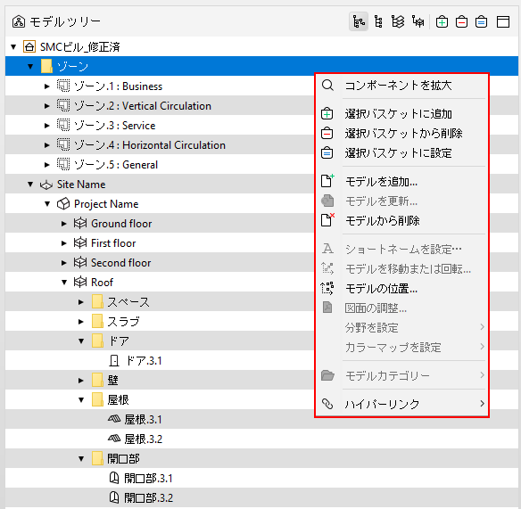Click the first tree view mode icon in toolbar
This screenshot has width=521, height=509.
359,22
